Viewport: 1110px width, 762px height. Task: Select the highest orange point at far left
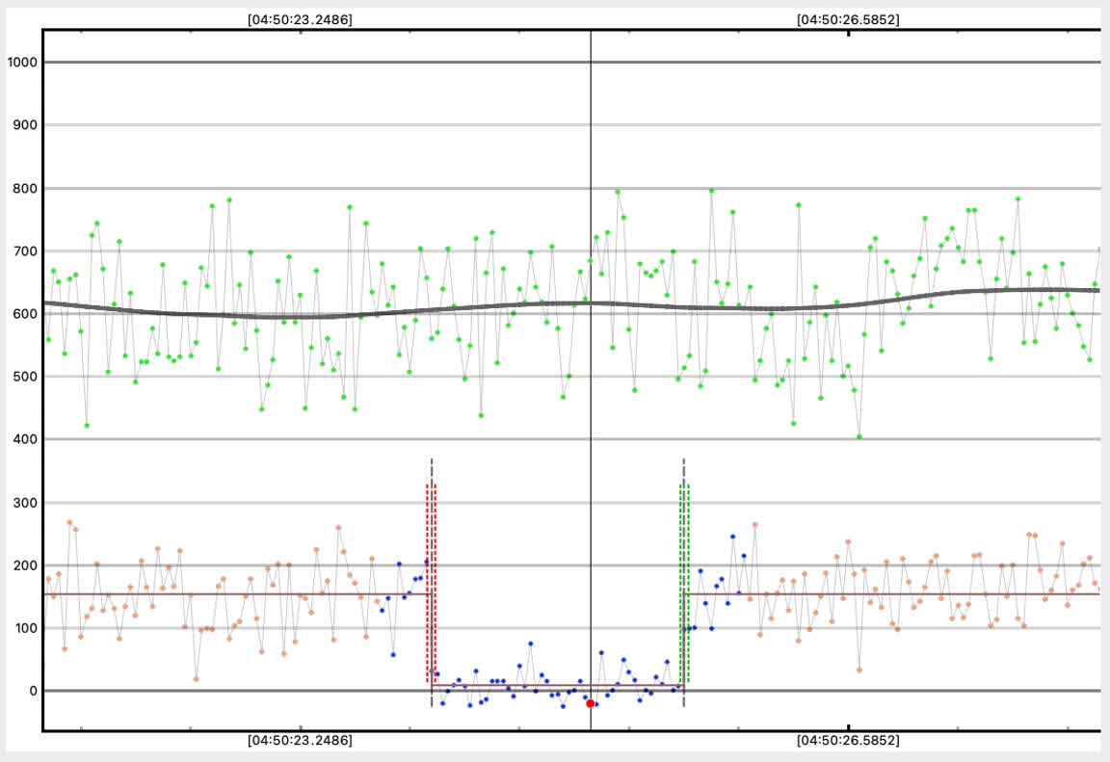coord(69,523)
